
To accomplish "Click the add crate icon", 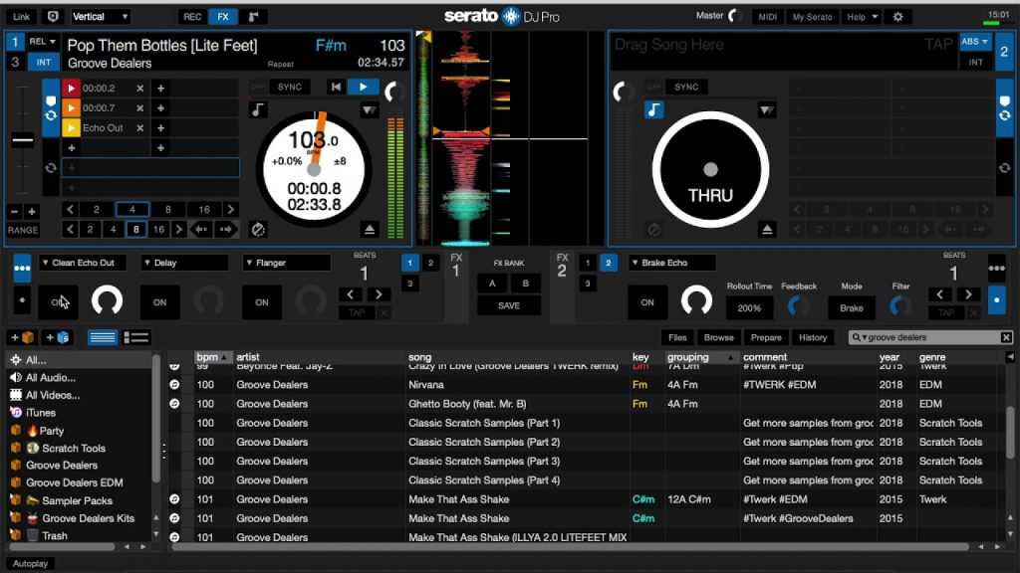I will coord(22,337).
